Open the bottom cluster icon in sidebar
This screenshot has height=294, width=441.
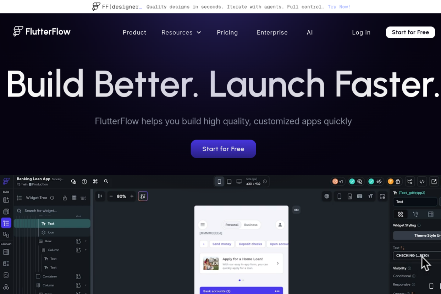click(6, 287)
